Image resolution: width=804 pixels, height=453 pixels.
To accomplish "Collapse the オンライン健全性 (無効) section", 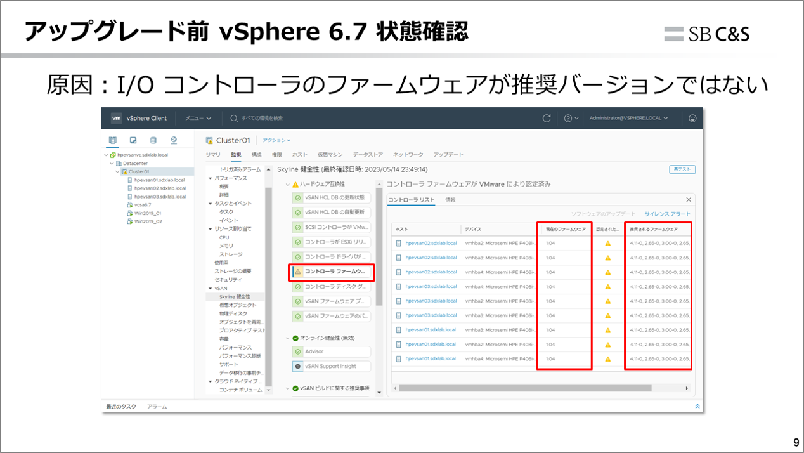I will [x=287, y=338].
